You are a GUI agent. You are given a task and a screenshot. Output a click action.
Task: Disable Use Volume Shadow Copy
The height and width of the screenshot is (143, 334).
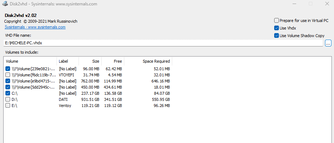click(x=276, y=36)
